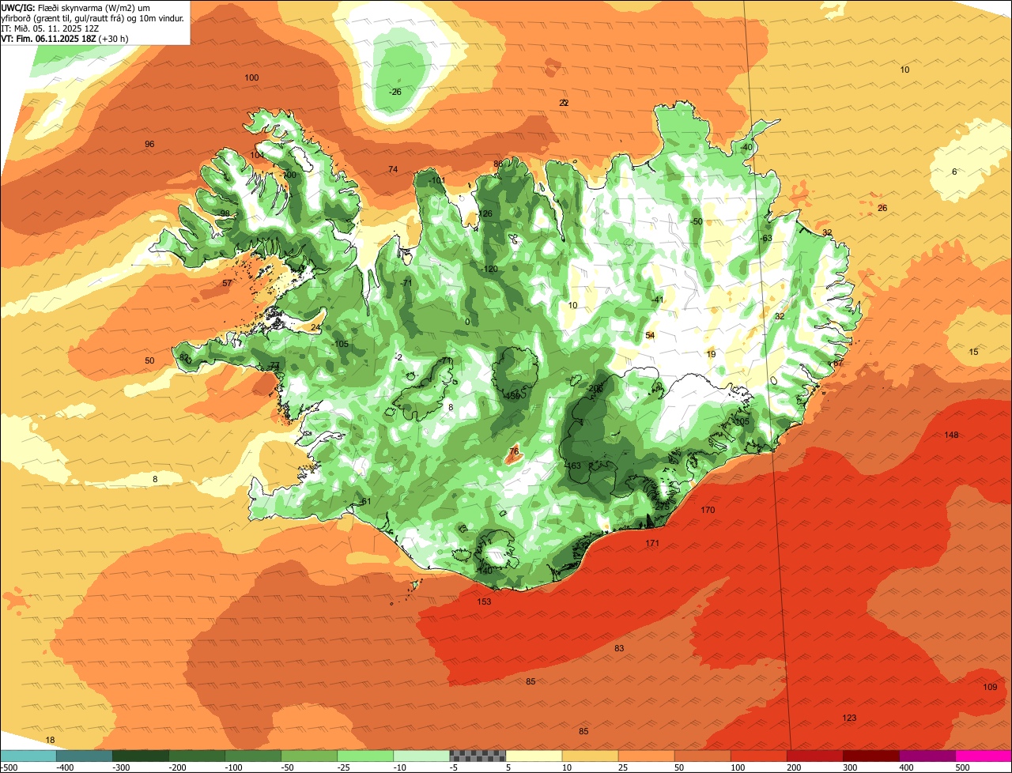Screen dimensions: 1012x773
Task: Pick the light orange 25 to 50 swatch
Action: [x=646, y=756]
